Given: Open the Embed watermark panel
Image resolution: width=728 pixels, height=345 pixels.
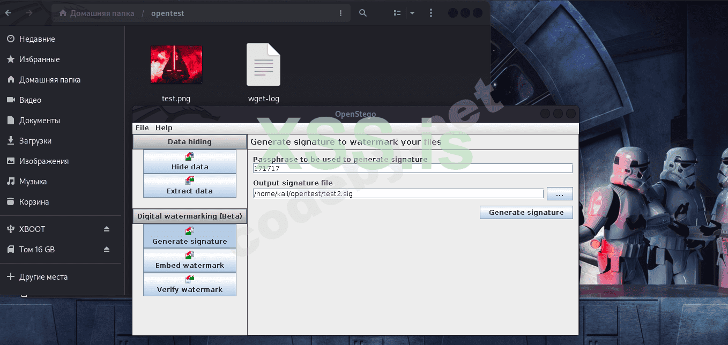Looking at the screenshot, I should [x=190, y=260].
